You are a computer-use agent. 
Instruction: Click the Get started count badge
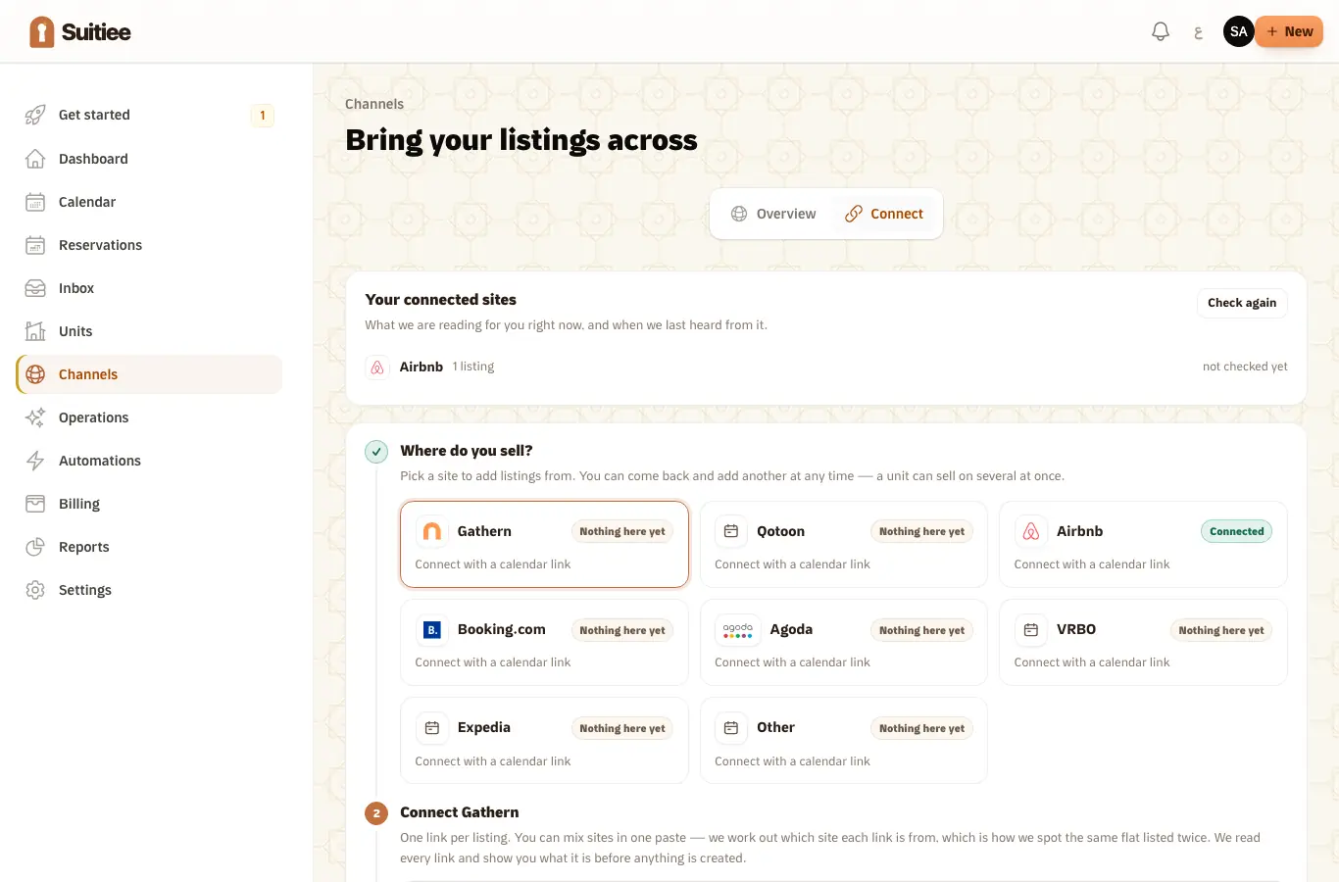262,115
